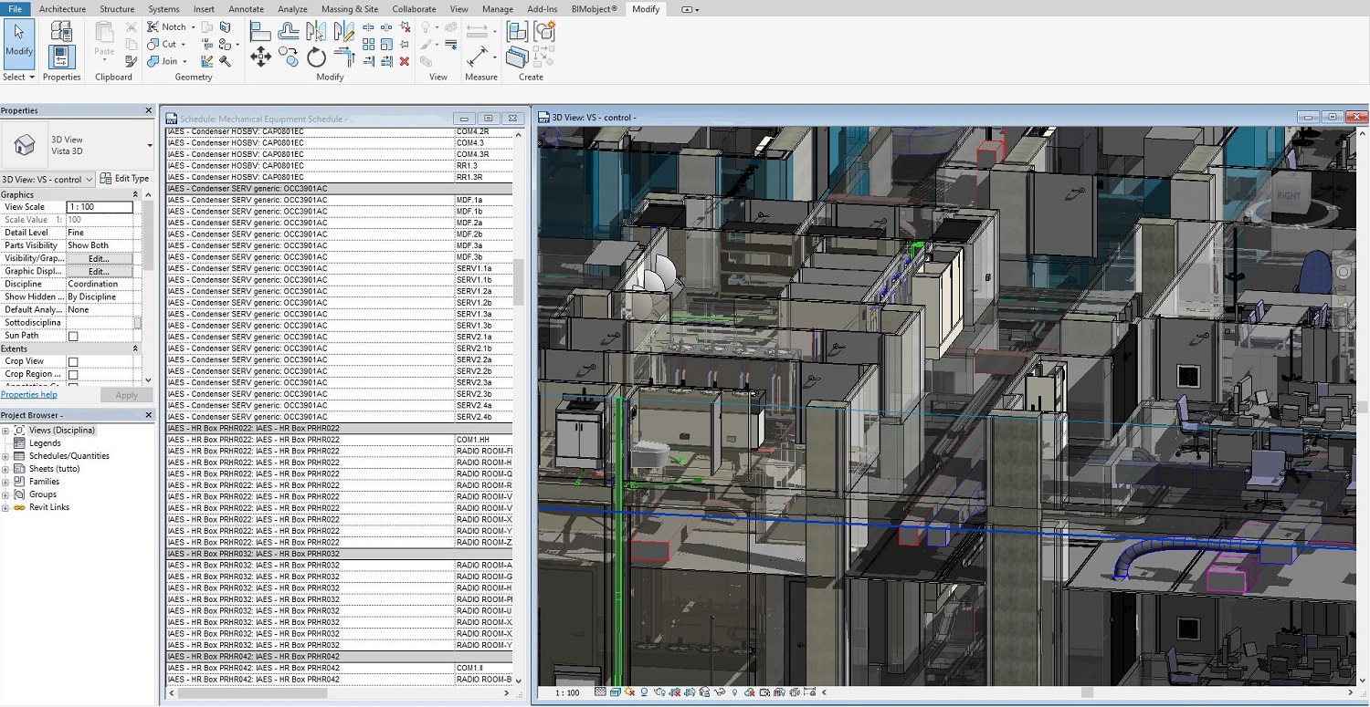Viewport: 1370px width, 707px height.
Task: Select Mirror - Draw Axis tool
Action: tap(344, 32)
